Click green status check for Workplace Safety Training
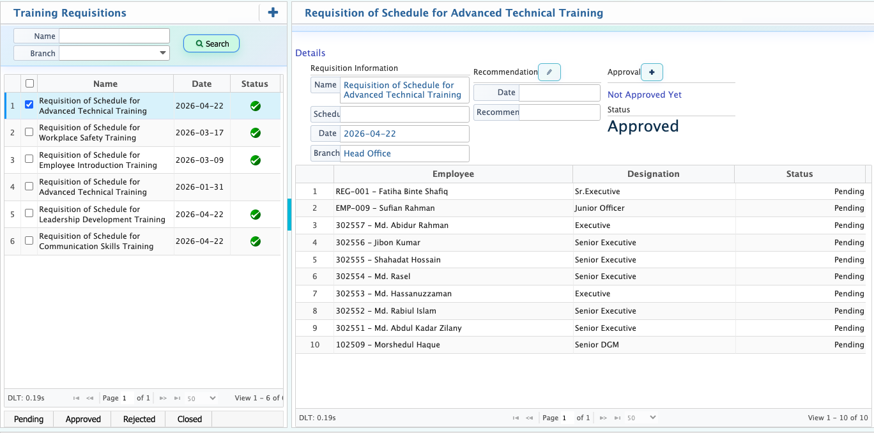Screen dimensions: 874x433 (256, 133)
